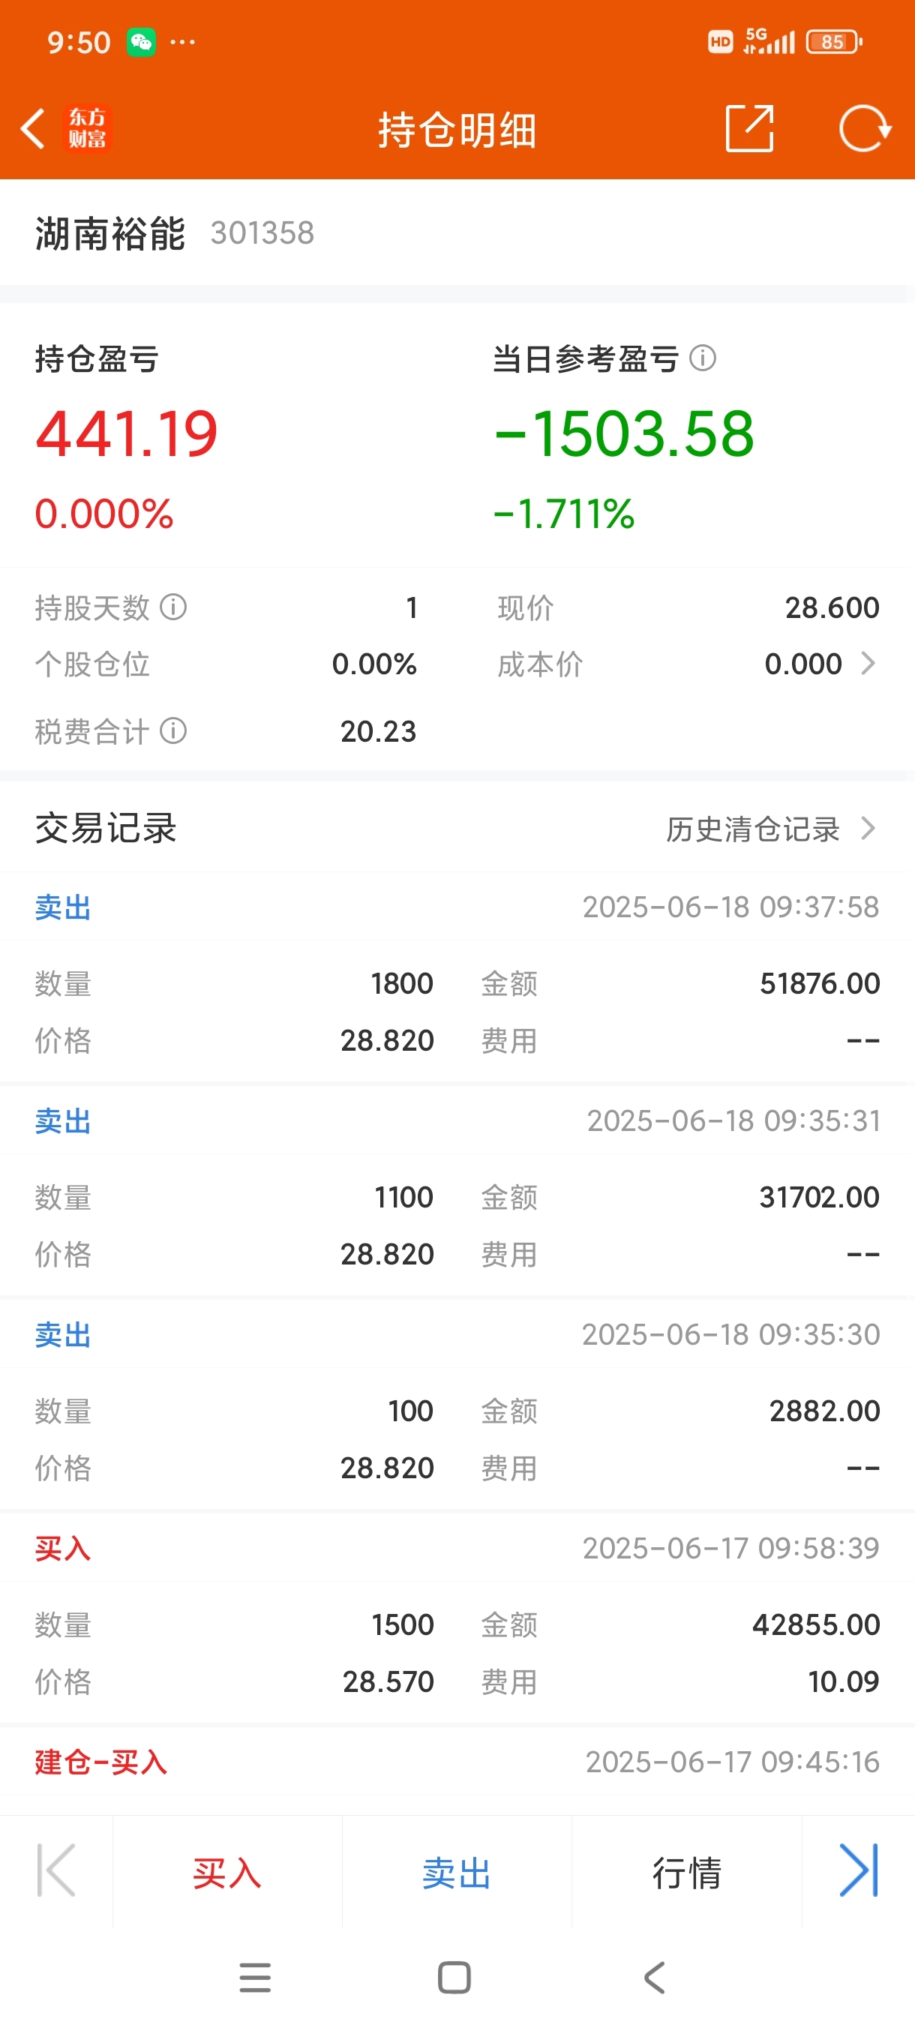915x2034 pixels.
Task: Select 买入 in bottom bar
Action: click(x=227, y=1872)
